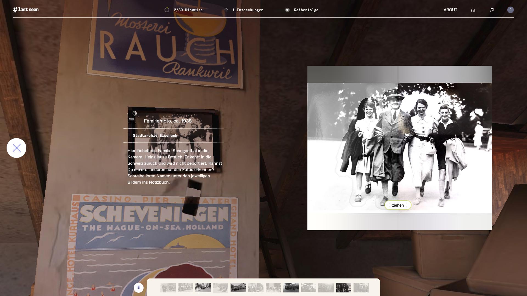Click the Stadtarchiv Eisenach source label
The width and height of the screenshot is (527, 296).
(155, 135)
